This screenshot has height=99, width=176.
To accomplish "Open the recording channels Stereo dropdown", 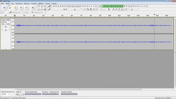I will click(x=27, y=12).
